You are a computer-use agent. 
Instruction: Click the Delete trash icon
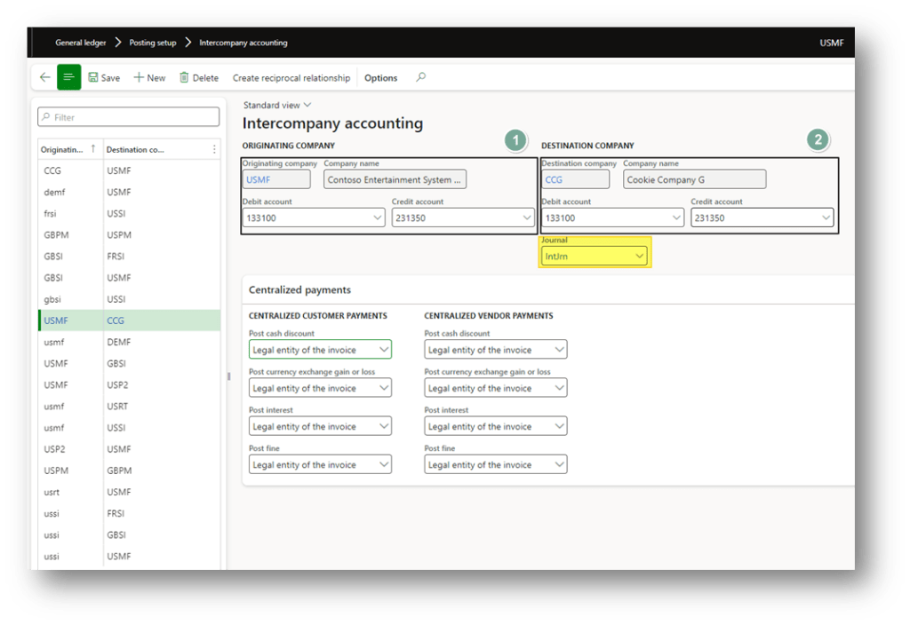[184, 77]
